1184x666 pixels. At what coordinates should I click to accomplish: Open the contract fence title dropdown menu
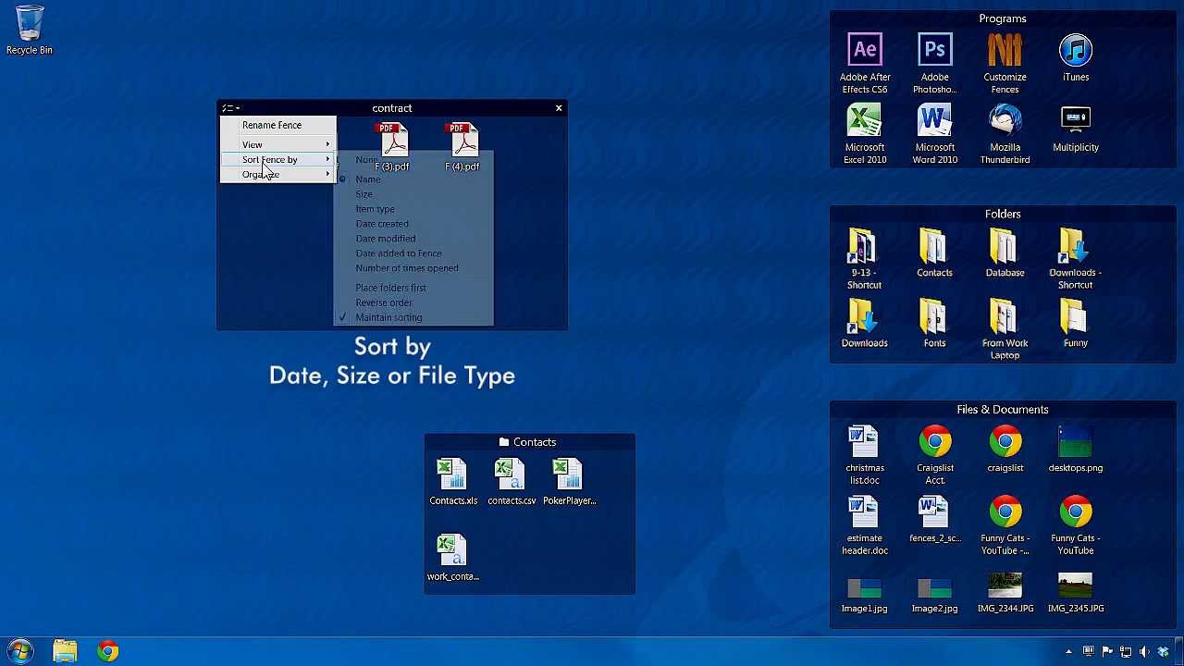(228, 108)
